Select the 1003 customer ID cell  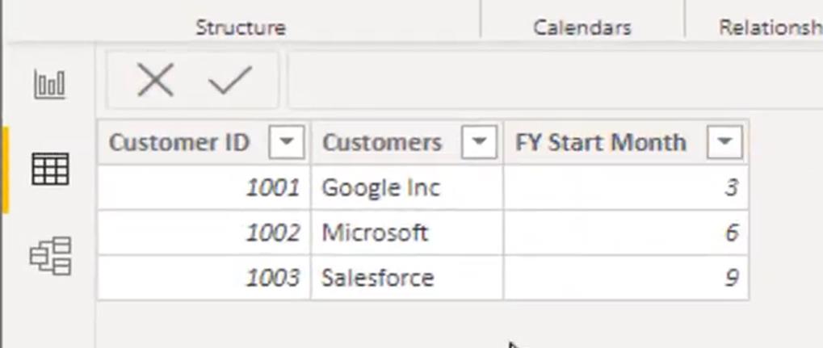(204, 278)
